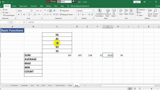
Task: Click Merge & Center button
Action: (x=66, y=14)
